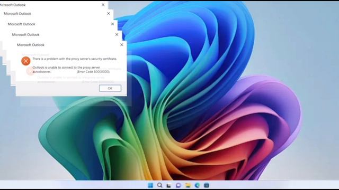The width and height of the screenshot is (339, 190).
Task: Select the proxy server's security certificate message
Action: click(x=75, y=59)
